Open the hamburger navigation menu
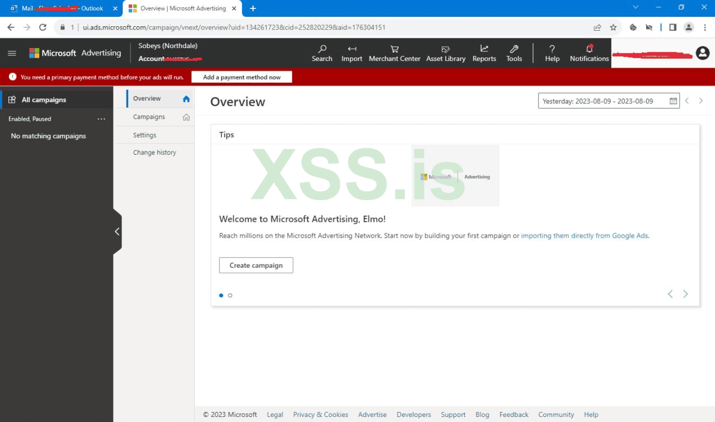Image resolution: width=715 pixels, height=422 pixels. point(12,53)
